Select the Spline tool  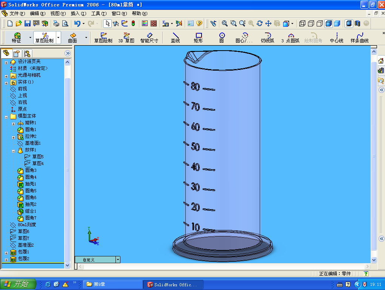tap(359, 37)
